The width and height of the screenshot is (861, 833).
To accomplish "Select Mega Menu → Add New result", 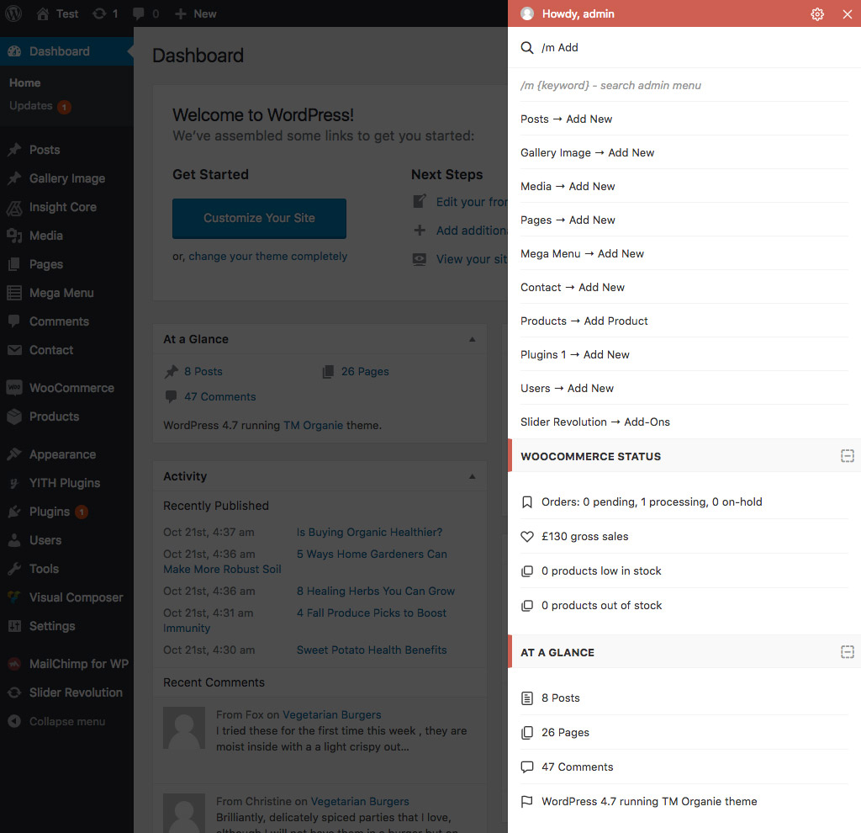I will [684, 254].
